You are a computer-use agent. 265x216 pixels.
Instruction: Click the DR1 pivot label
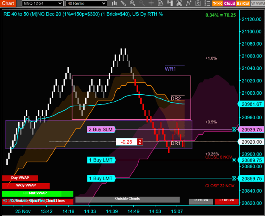[x=176, y=143]
